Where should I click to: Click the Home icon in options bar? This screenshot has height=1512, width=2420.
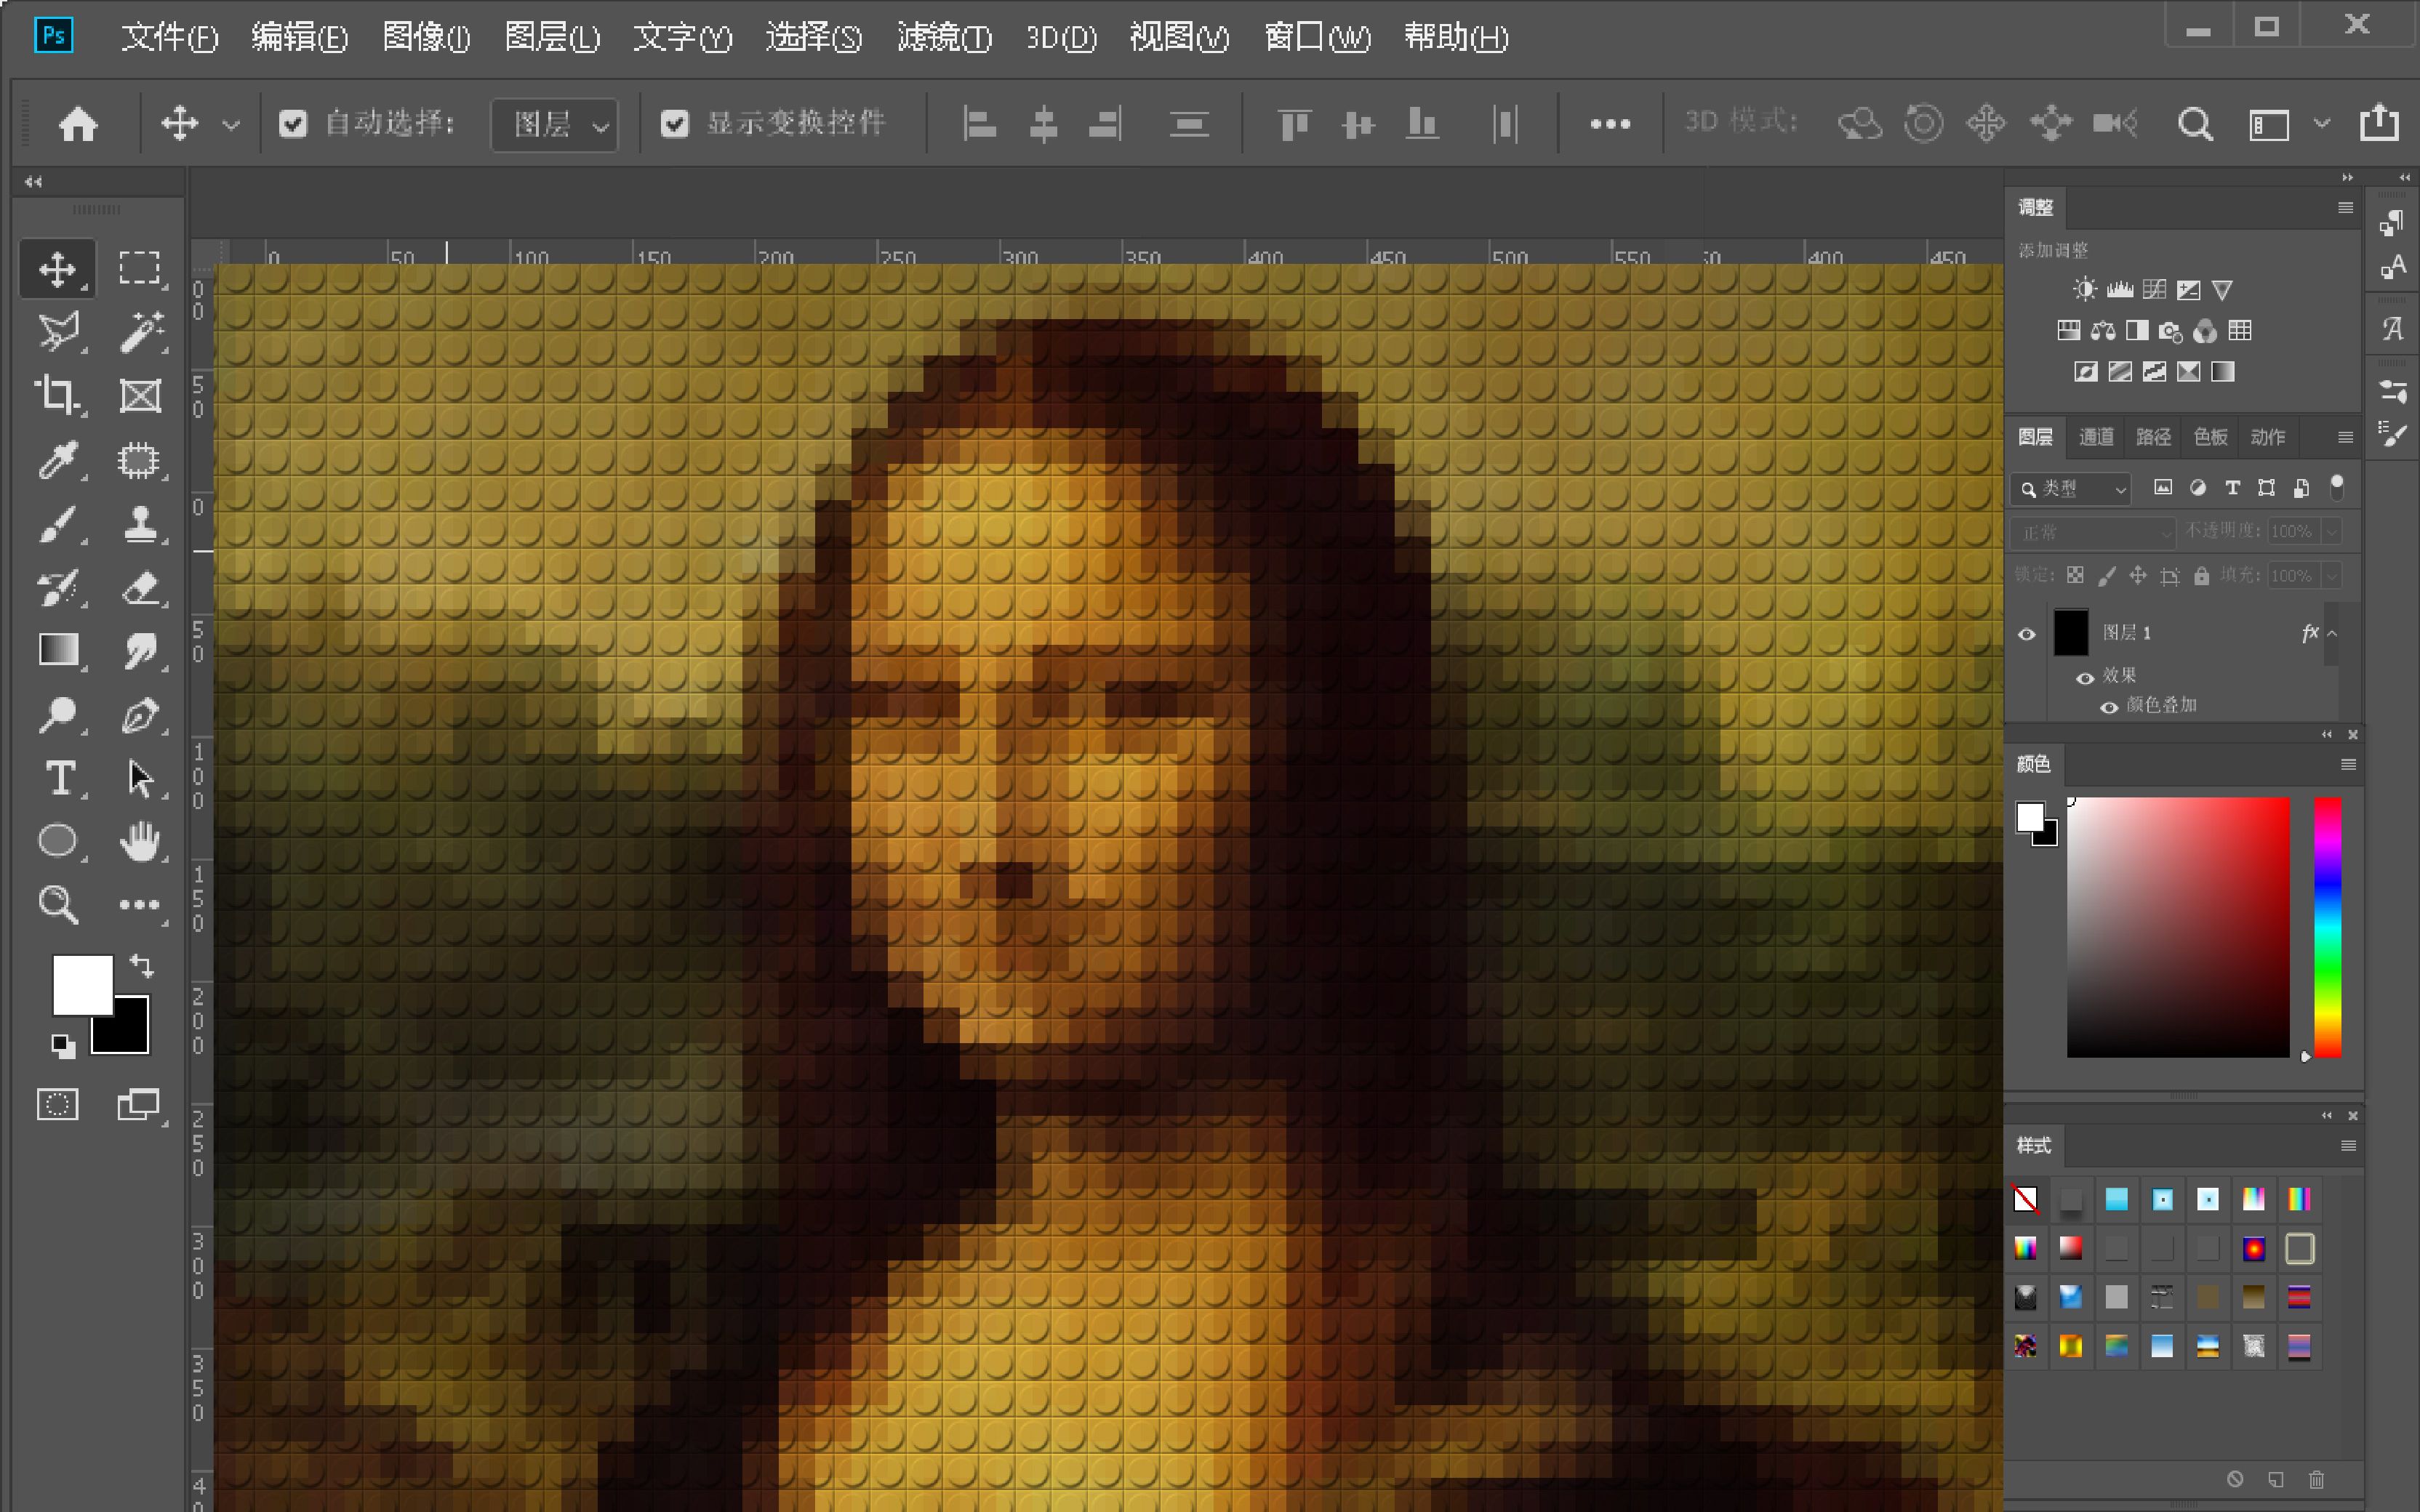coord(78,124)
